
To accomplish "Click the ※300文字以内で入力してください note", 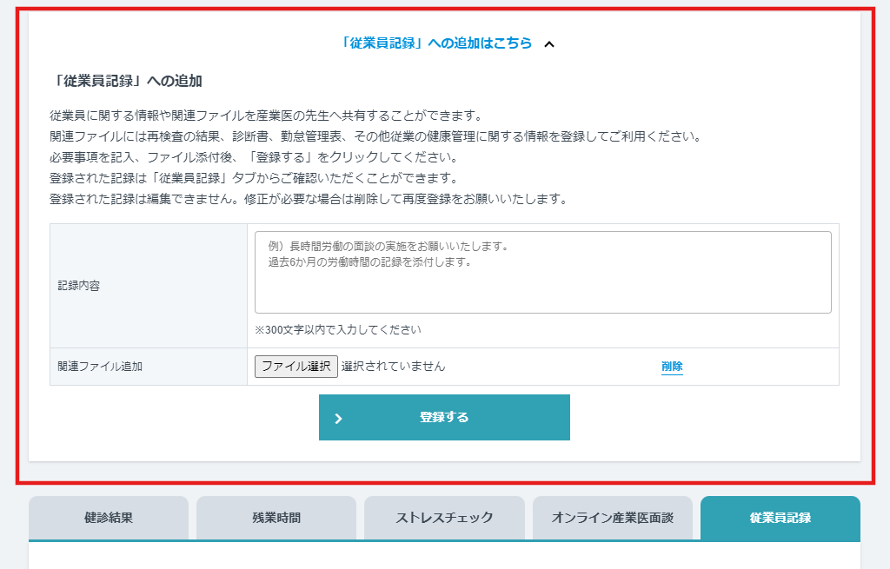I will click(338, 330).
